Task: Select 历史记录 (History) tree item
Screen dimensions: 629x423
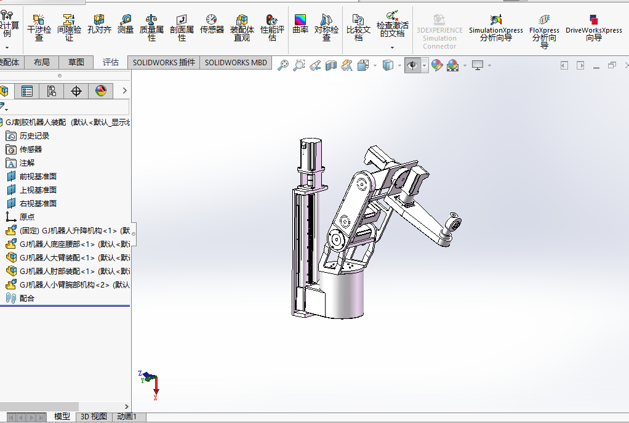Action: click(x=28, y=136)
